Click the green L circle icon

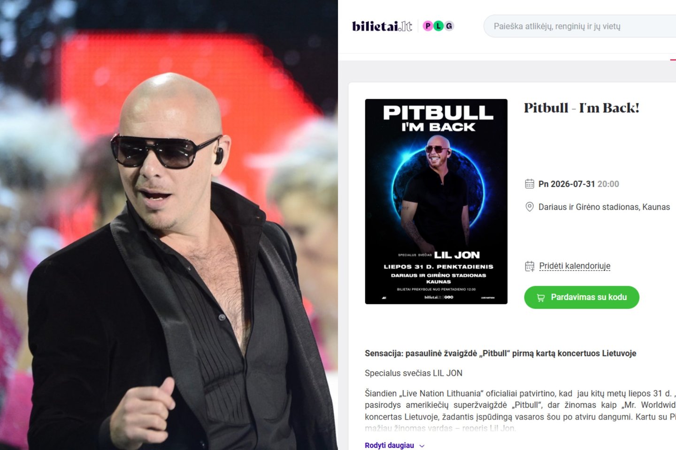click(x=438, y=26)
